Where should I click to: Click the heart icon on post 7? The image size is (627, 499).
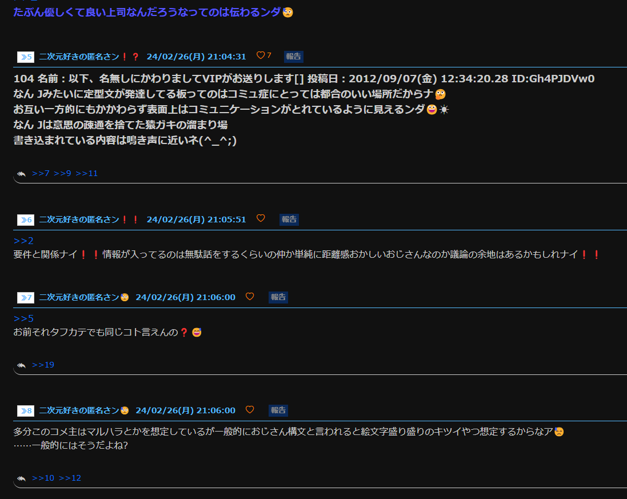[250, 296]
